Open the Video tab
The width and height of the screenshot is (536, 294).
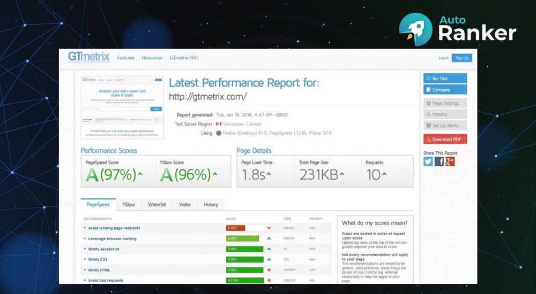[x=185, y=205]
